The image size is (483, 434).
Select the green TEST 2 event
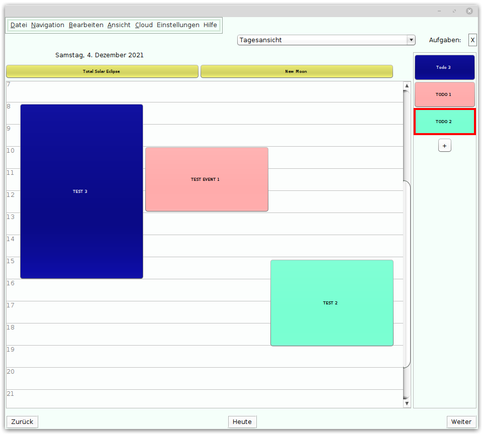point(332,303)
